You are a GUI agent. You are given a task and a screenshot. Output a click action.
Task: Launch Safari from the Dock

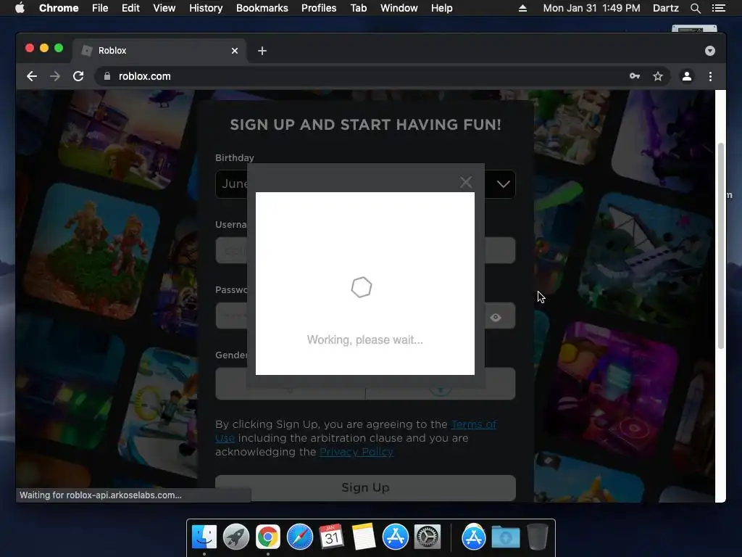[300, 537]
